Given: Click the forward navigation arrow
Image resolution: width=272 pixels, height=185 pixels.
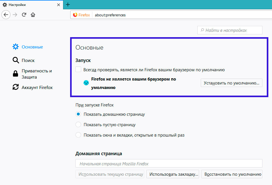Looking at the screenshot, I should pos(15,15).
